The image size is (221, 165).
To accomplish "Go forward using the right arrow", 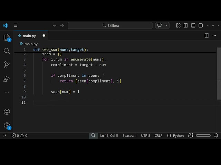I will point(62,25).
